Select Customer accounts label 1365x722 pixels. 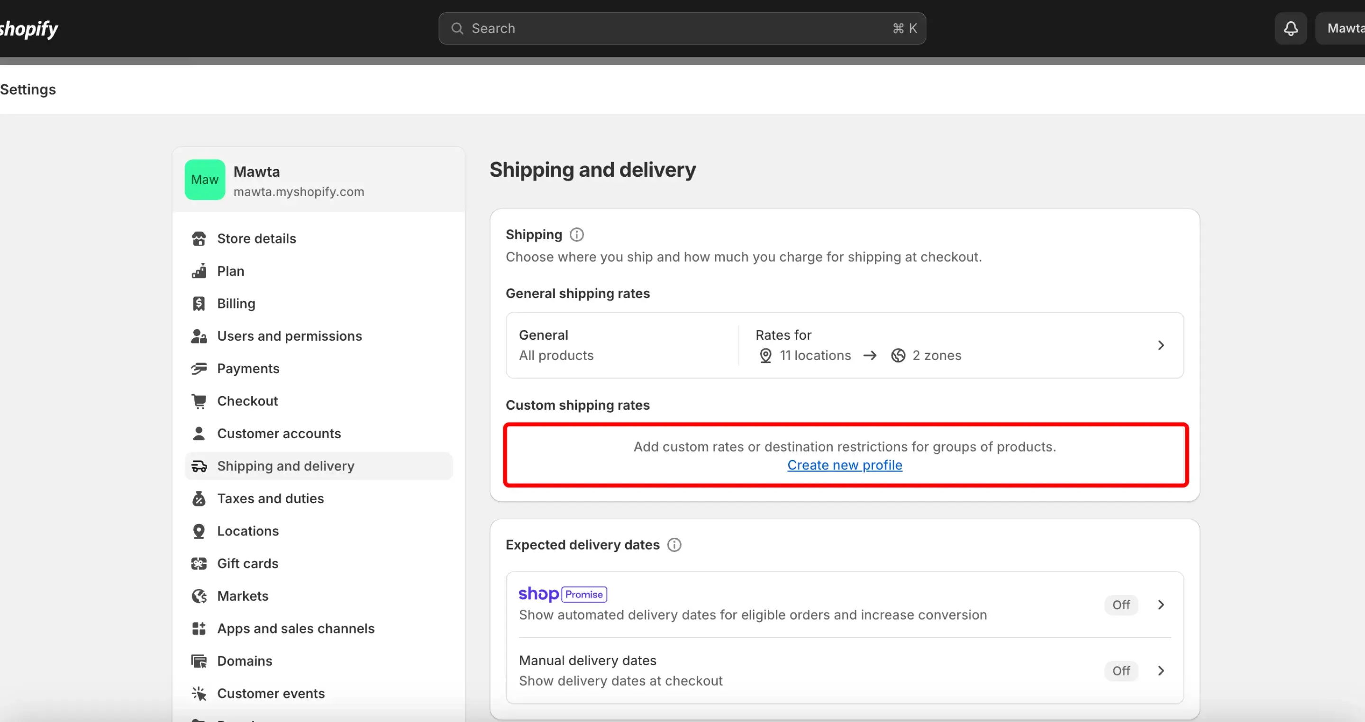pos(279,434)
